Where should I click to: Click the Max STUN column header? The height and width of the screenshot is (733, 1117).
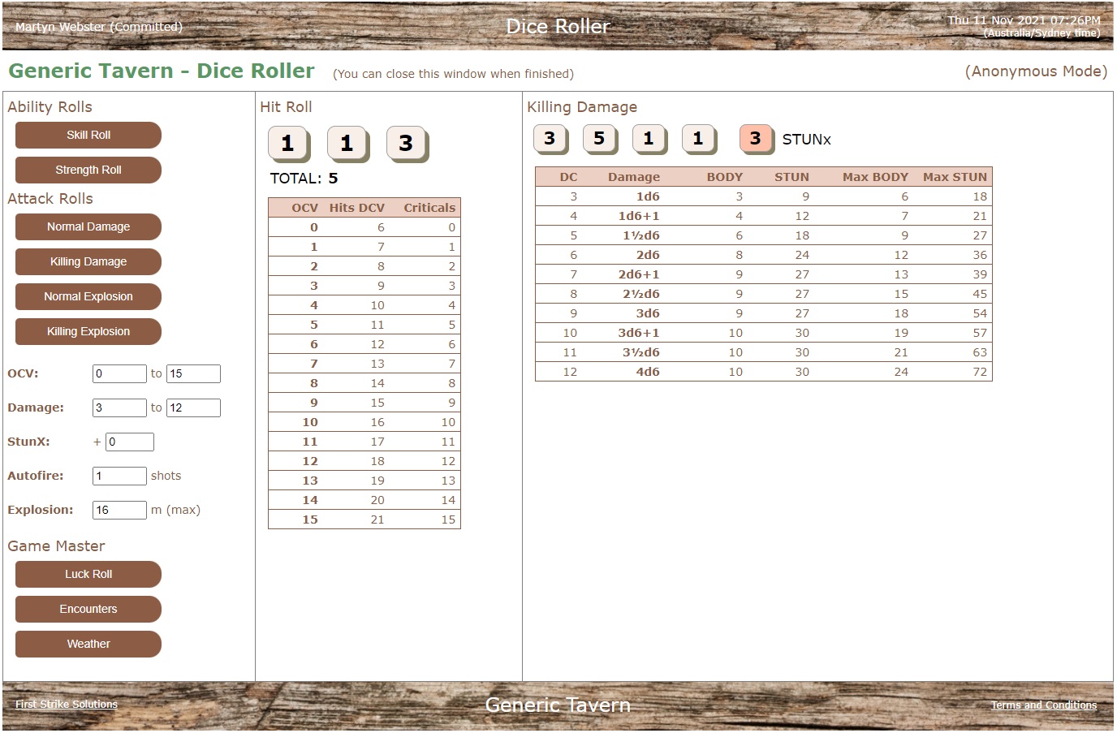pyautogui.click(x=955, y=177)
